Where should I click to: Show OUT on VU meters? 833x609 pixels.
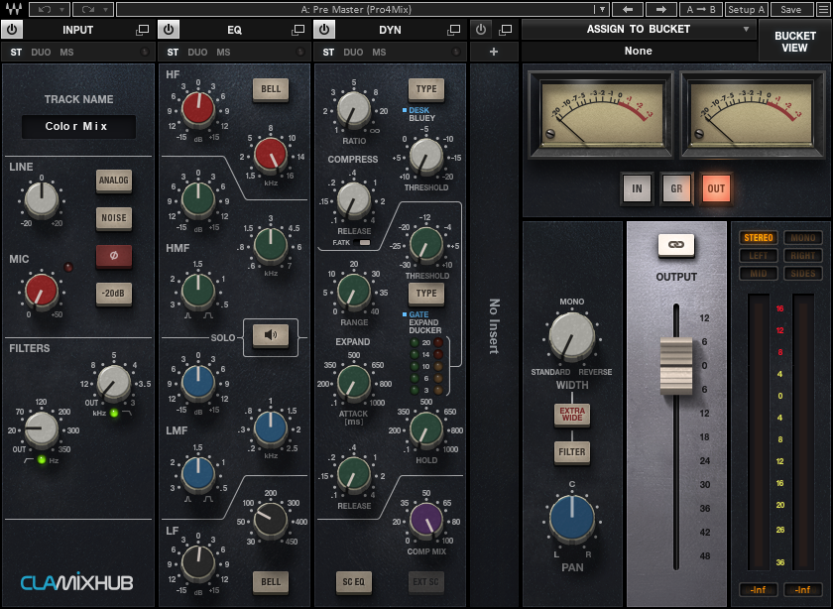(716, 188)
